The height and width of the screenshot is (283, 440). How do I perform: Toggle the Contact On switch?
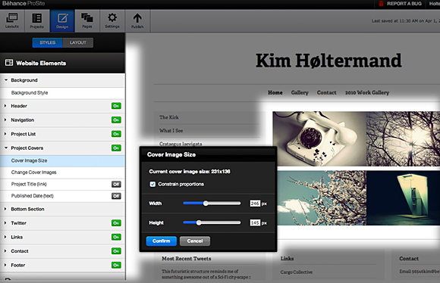(116, 251)
